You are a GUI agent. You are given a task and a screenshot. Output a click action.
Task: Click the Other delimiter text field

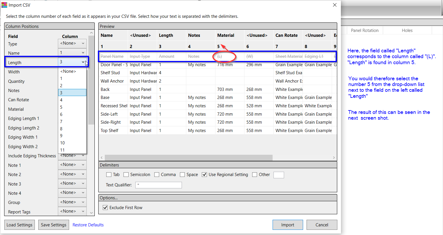(279, 175)
